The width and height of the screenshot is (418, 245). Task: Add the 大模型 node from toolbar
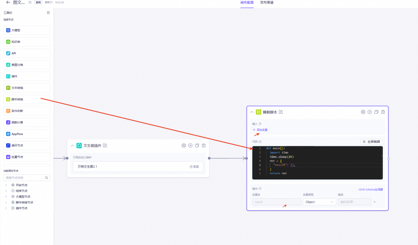tap(27, 30)
